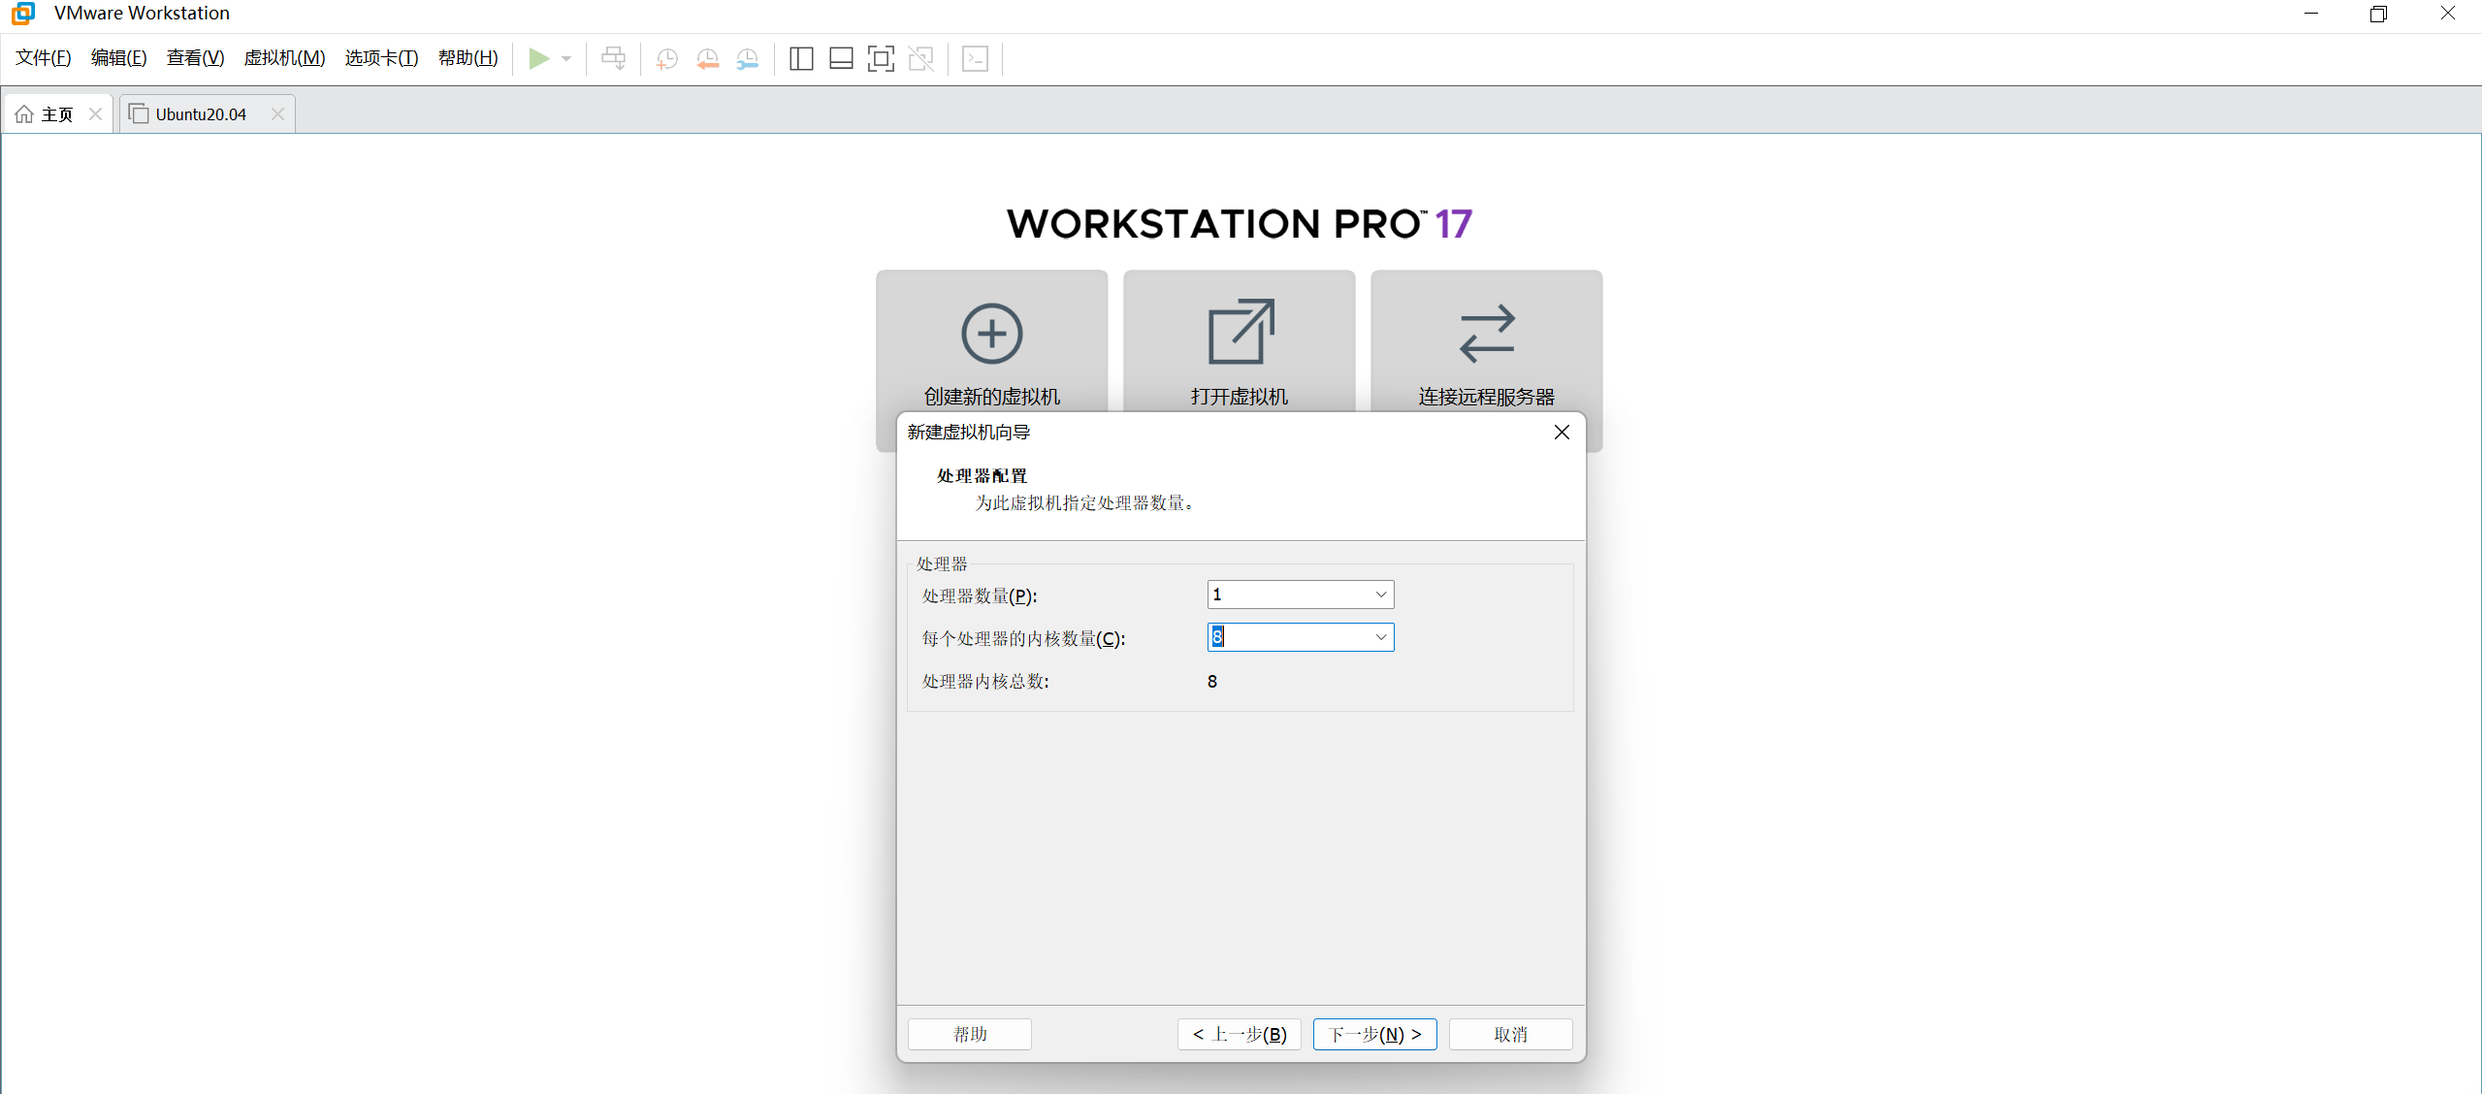This screenshot has height=1094, width=2482.
Task: Open the 选项卡(T) menu
Action: tap(382, 58)
